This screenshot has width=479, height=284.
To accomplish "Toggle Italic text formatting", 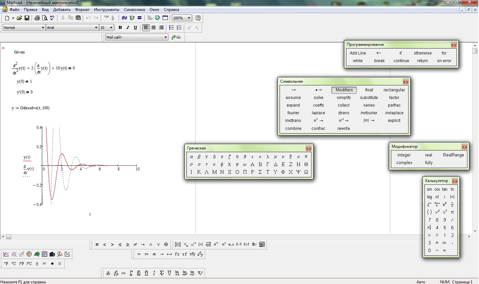I will click(x=128, y=28).
